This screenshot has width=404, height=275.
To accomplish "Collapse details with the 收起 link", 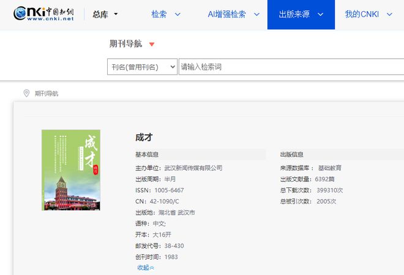I will (146, 268).
